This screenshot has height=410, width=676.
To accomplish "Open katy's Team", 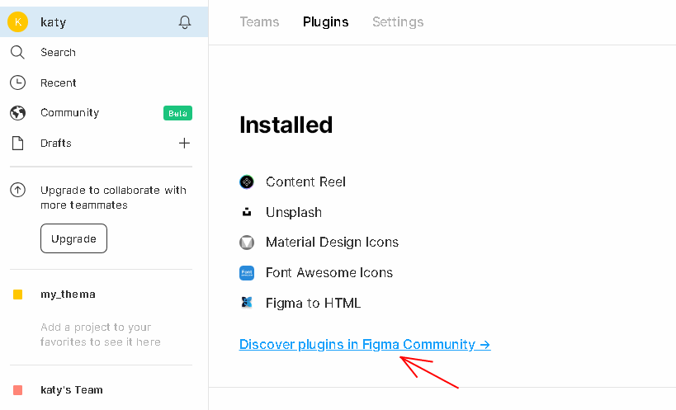I will coord(72,390).
